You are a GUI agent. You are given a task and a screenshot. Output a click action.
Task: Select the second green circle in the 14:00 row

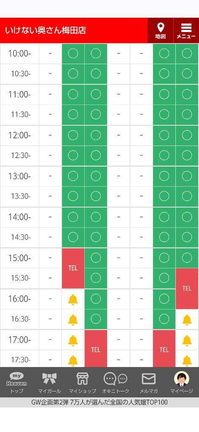point(96,217)
